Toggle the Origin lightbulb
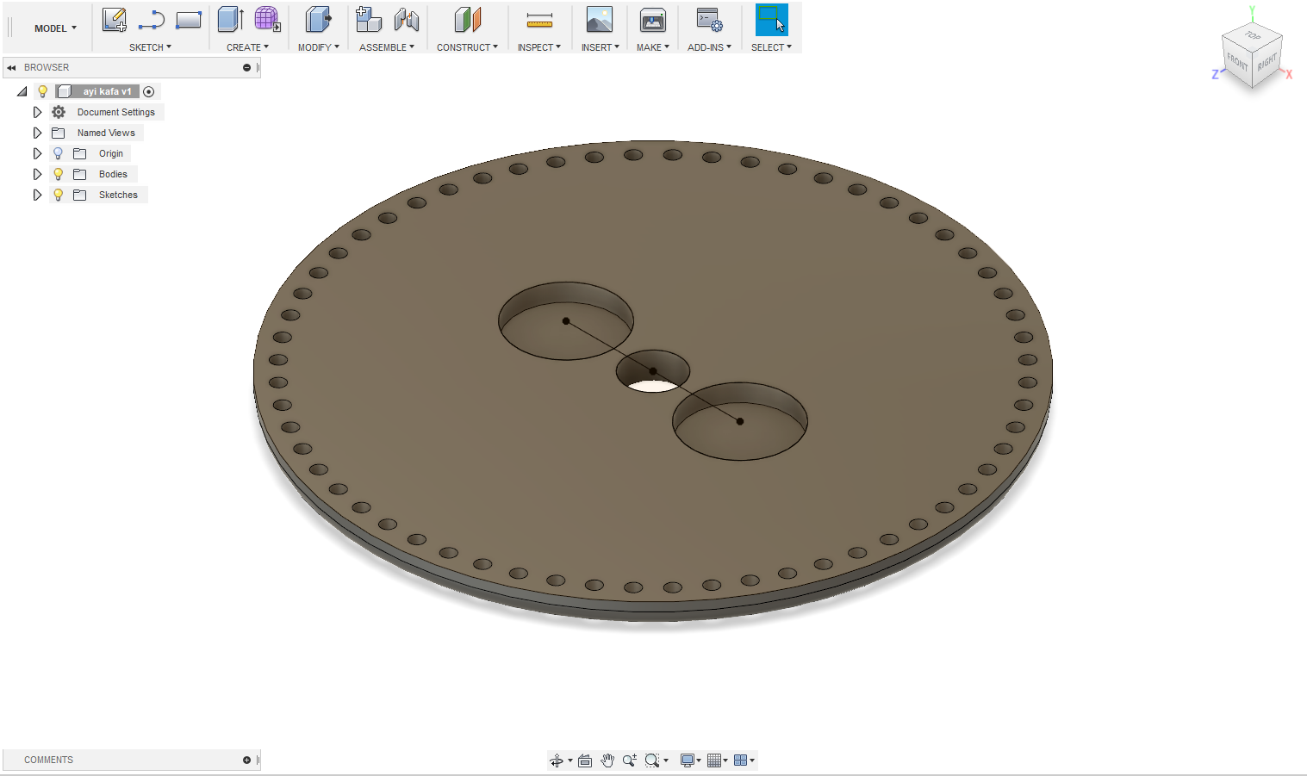1307x776 pixels. tap(58, 152)
